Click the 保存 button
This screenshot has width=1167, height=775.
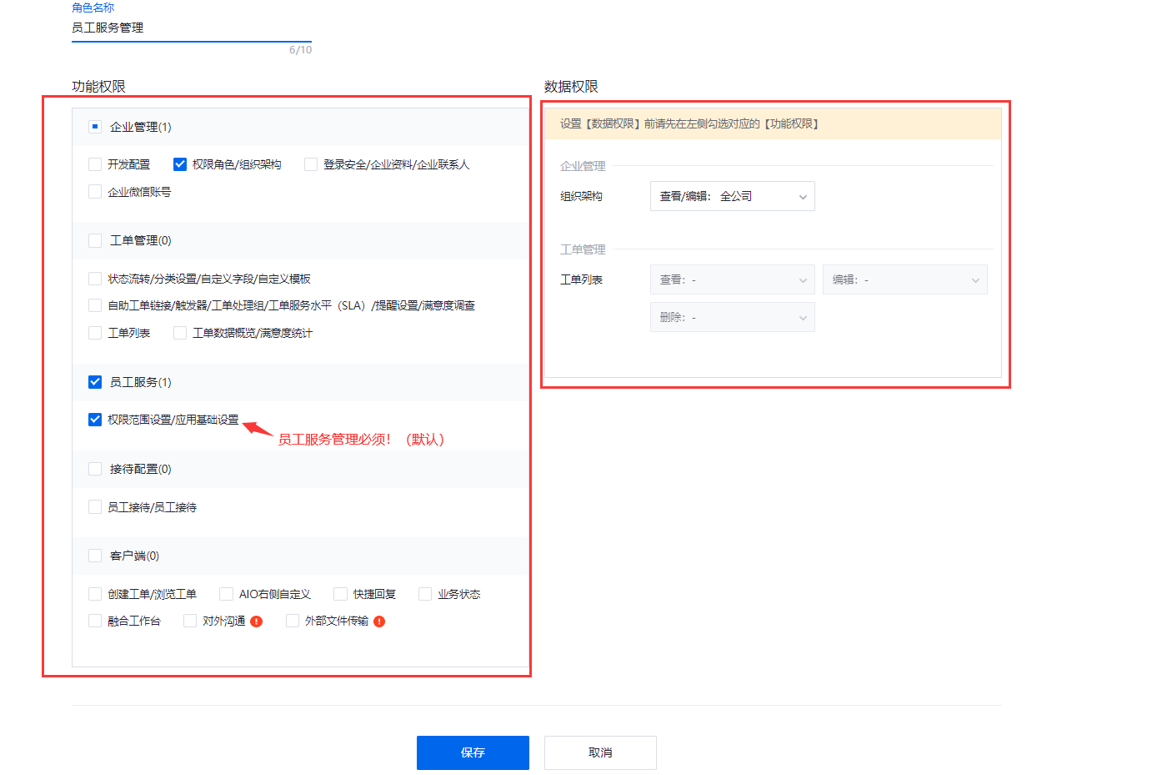click(473, 752)
